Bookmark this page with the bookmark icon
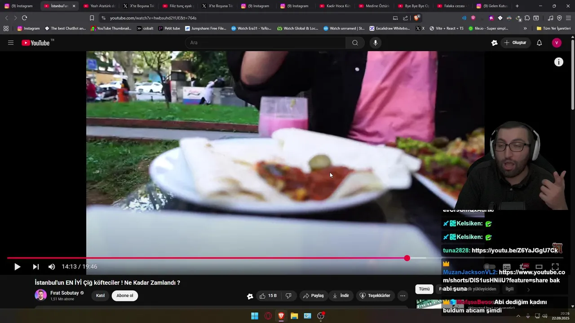The width and height of the screenshot is (575, 323). click(x=92, y=18)
